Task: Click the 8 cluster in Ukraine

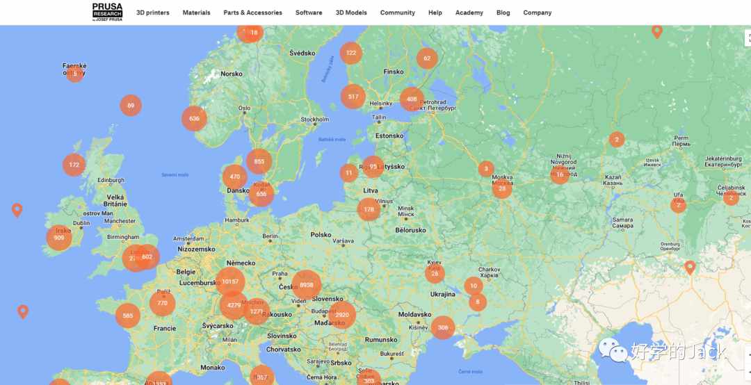Action: pyautogui.click(x=478, y=302)
